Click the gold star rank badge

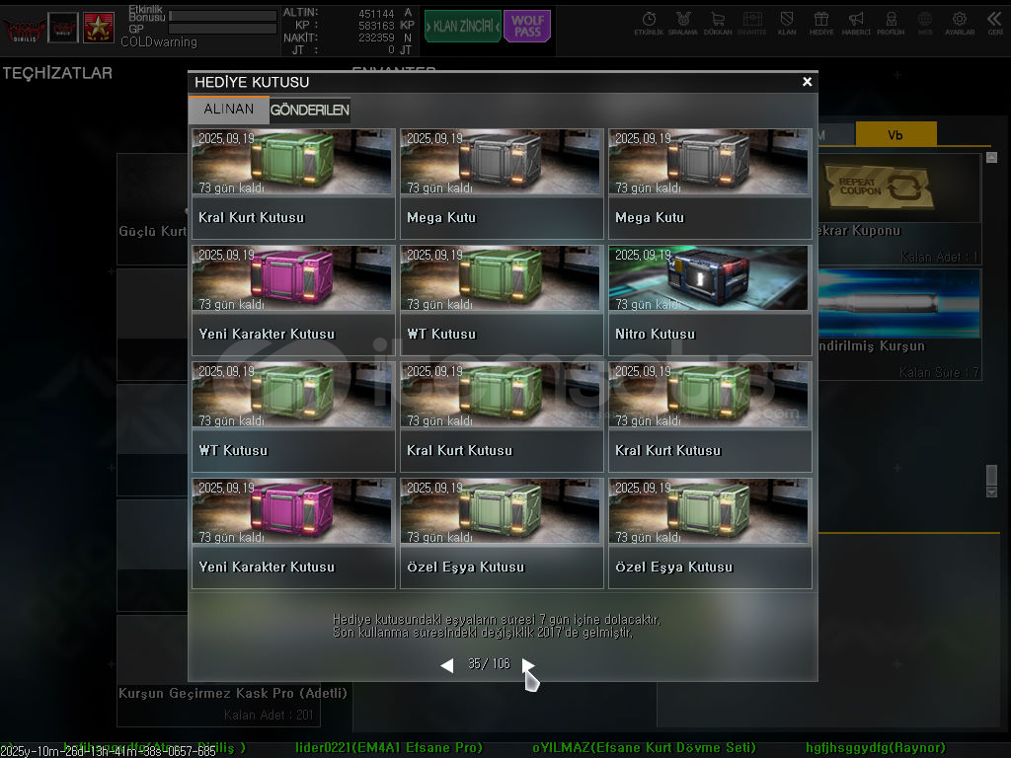point(99,28)
